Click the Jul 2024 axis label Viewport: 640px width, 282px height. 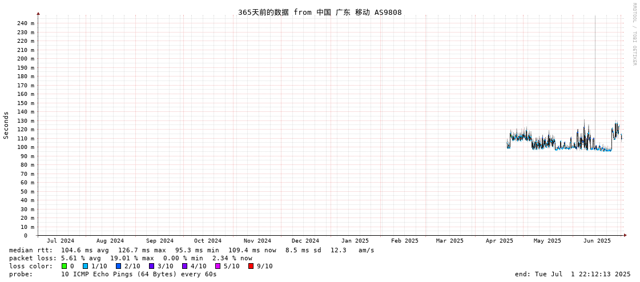click(x=61, y=241)
